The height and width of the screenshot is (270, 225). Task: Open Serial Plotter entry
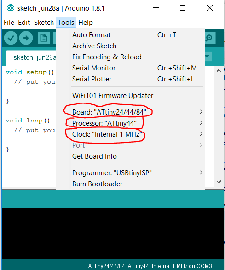tap(130, 79)
